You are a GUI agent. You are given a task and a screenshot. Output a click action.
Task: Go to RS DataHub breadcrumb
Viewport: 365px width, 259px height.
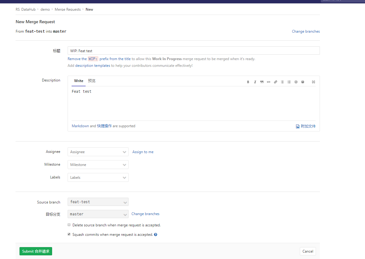tap(26, 9)
